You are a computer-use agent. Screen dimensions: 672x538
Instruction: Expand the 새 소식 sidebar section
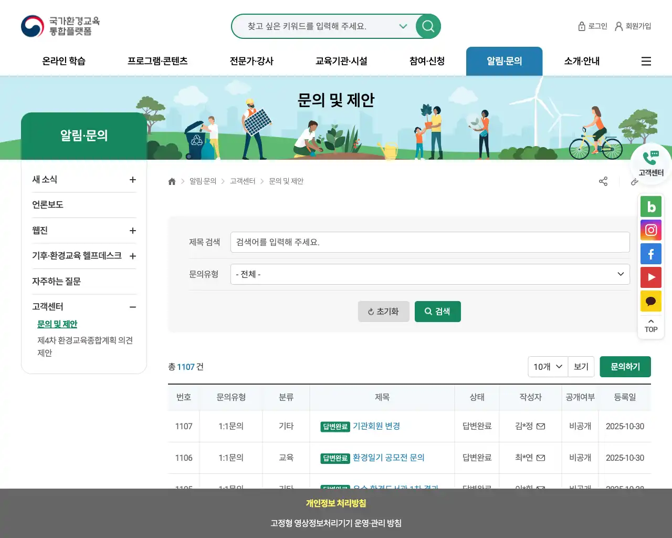coord(133,179)
